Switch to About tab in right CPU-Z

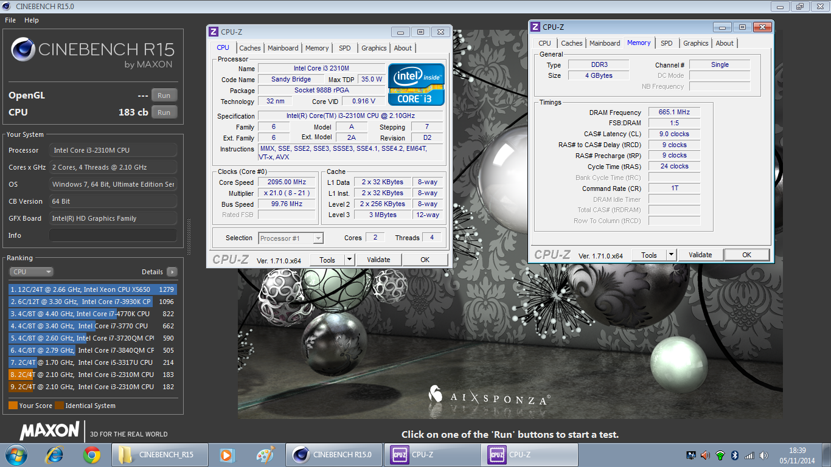pyautogui.click(x=725, y=43)
